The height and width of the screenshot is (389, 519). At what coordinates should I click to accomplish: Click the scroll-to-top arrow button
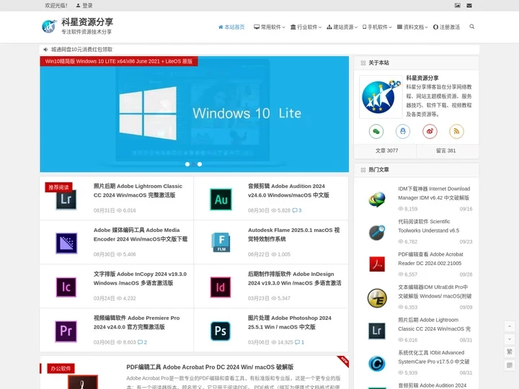[x=510, y=326]
